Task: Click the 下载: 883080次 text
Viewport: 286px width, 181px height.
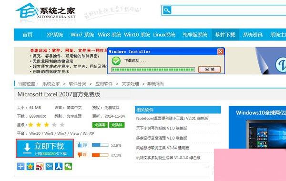Action: [31, 116]
